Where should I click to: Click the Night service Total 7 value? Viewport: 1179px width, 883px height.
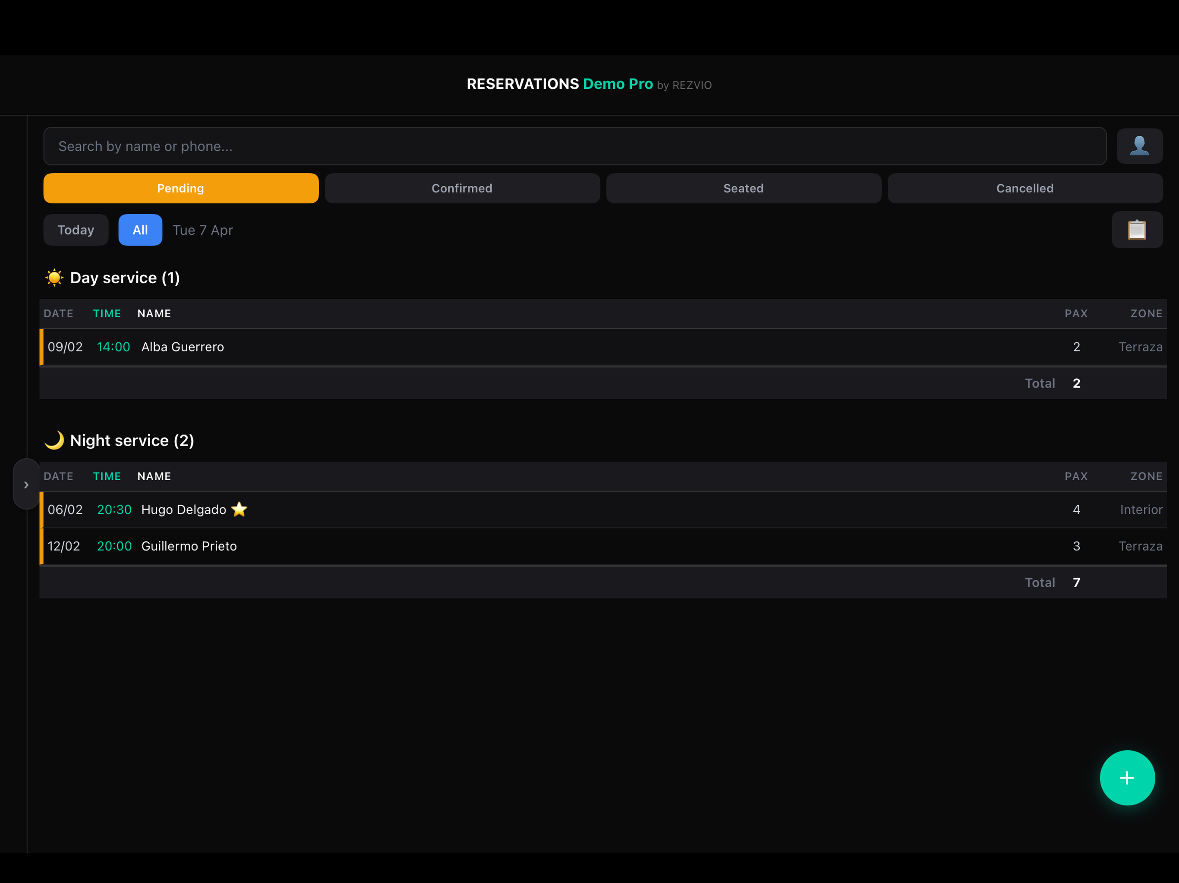pos(1077,582)
